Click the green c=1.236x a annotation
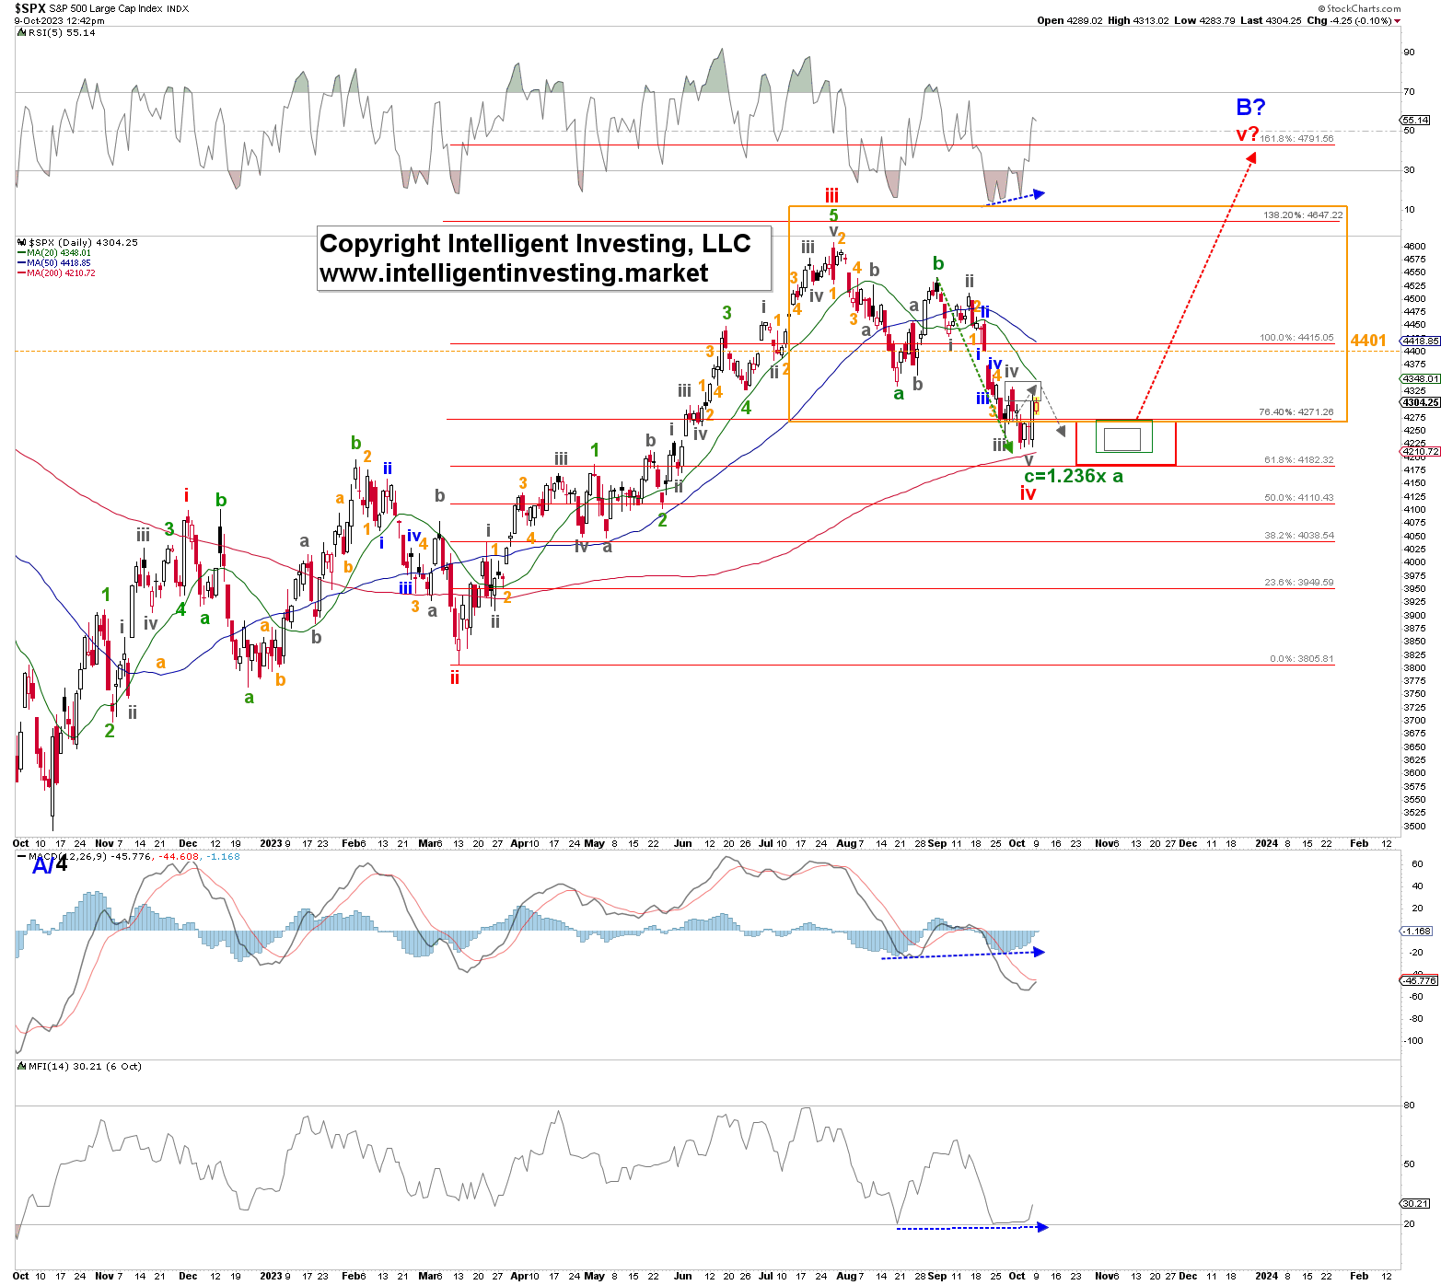This screenshot has width=1441, height=1285. pos(1074,476)
